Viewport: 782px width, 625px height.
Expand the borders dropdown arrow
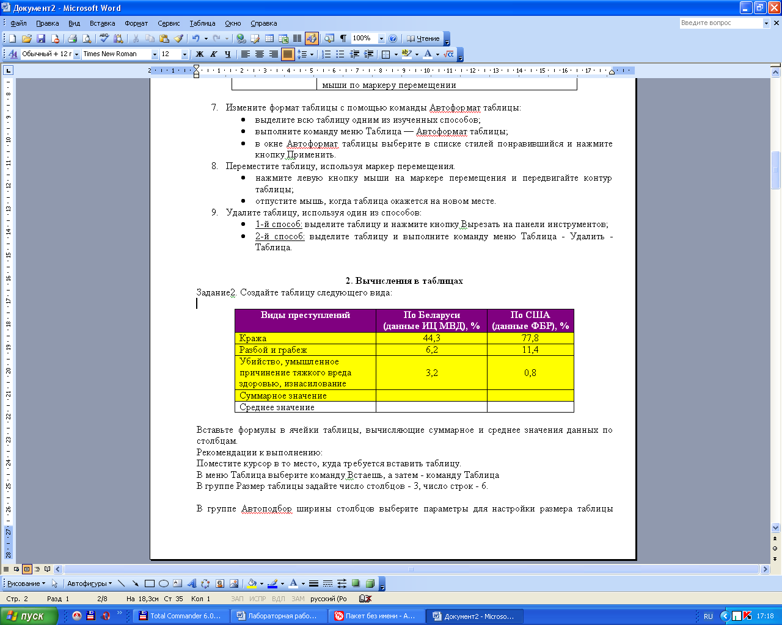click(x=396, y=54)
